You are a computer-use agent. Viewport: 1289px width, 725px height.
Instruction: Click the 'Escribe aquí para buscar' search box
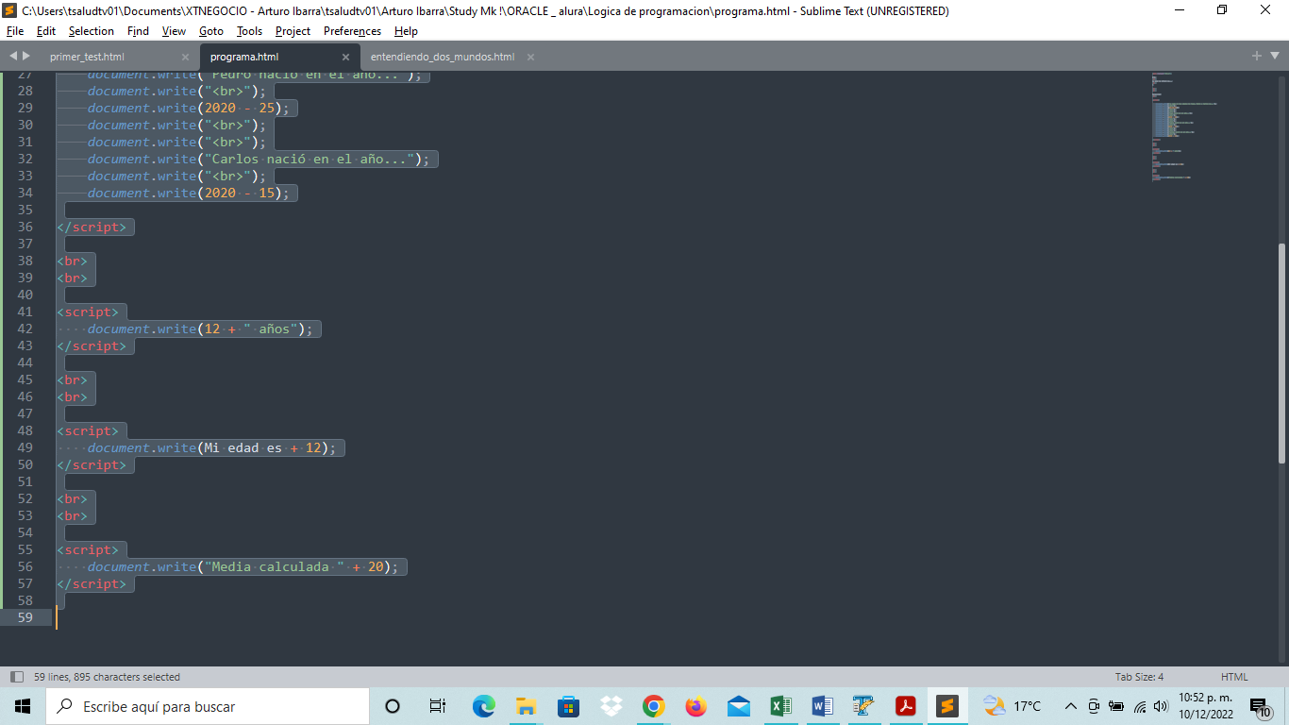(x=208, y=706)
